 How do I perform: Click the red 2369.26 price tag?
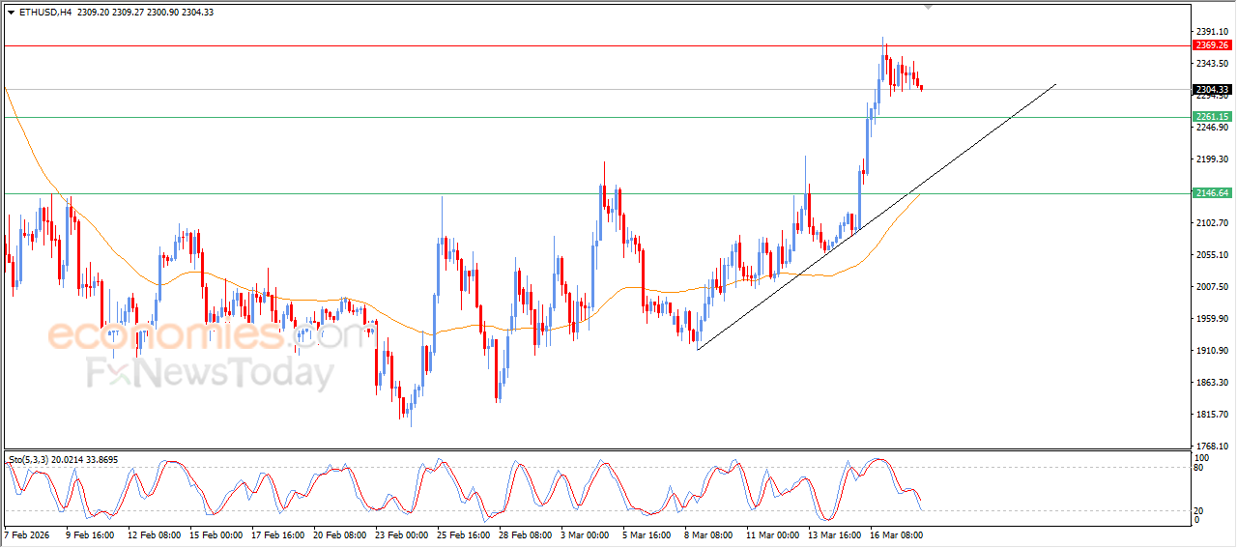tap(1211, 45)
